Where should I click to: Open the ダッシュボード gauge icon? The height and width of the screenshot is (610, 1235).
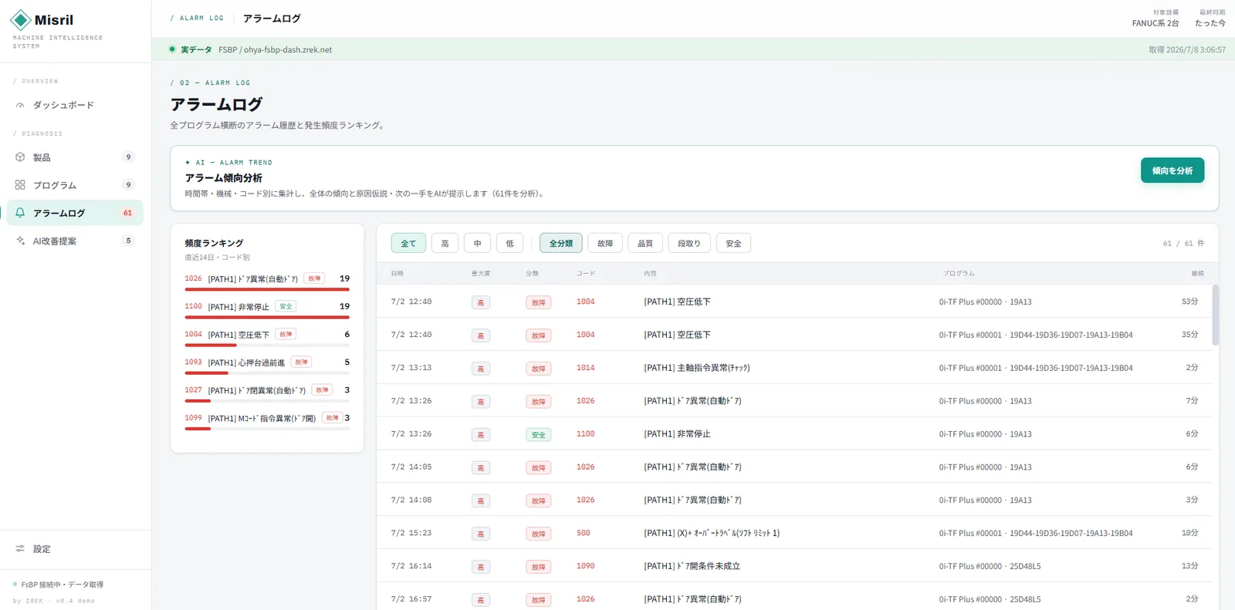[20, 105]
